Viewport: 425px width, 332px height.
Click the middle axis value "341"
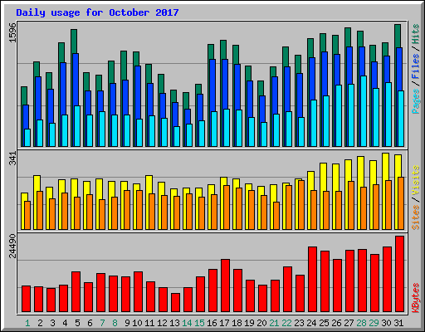[12, 159]
